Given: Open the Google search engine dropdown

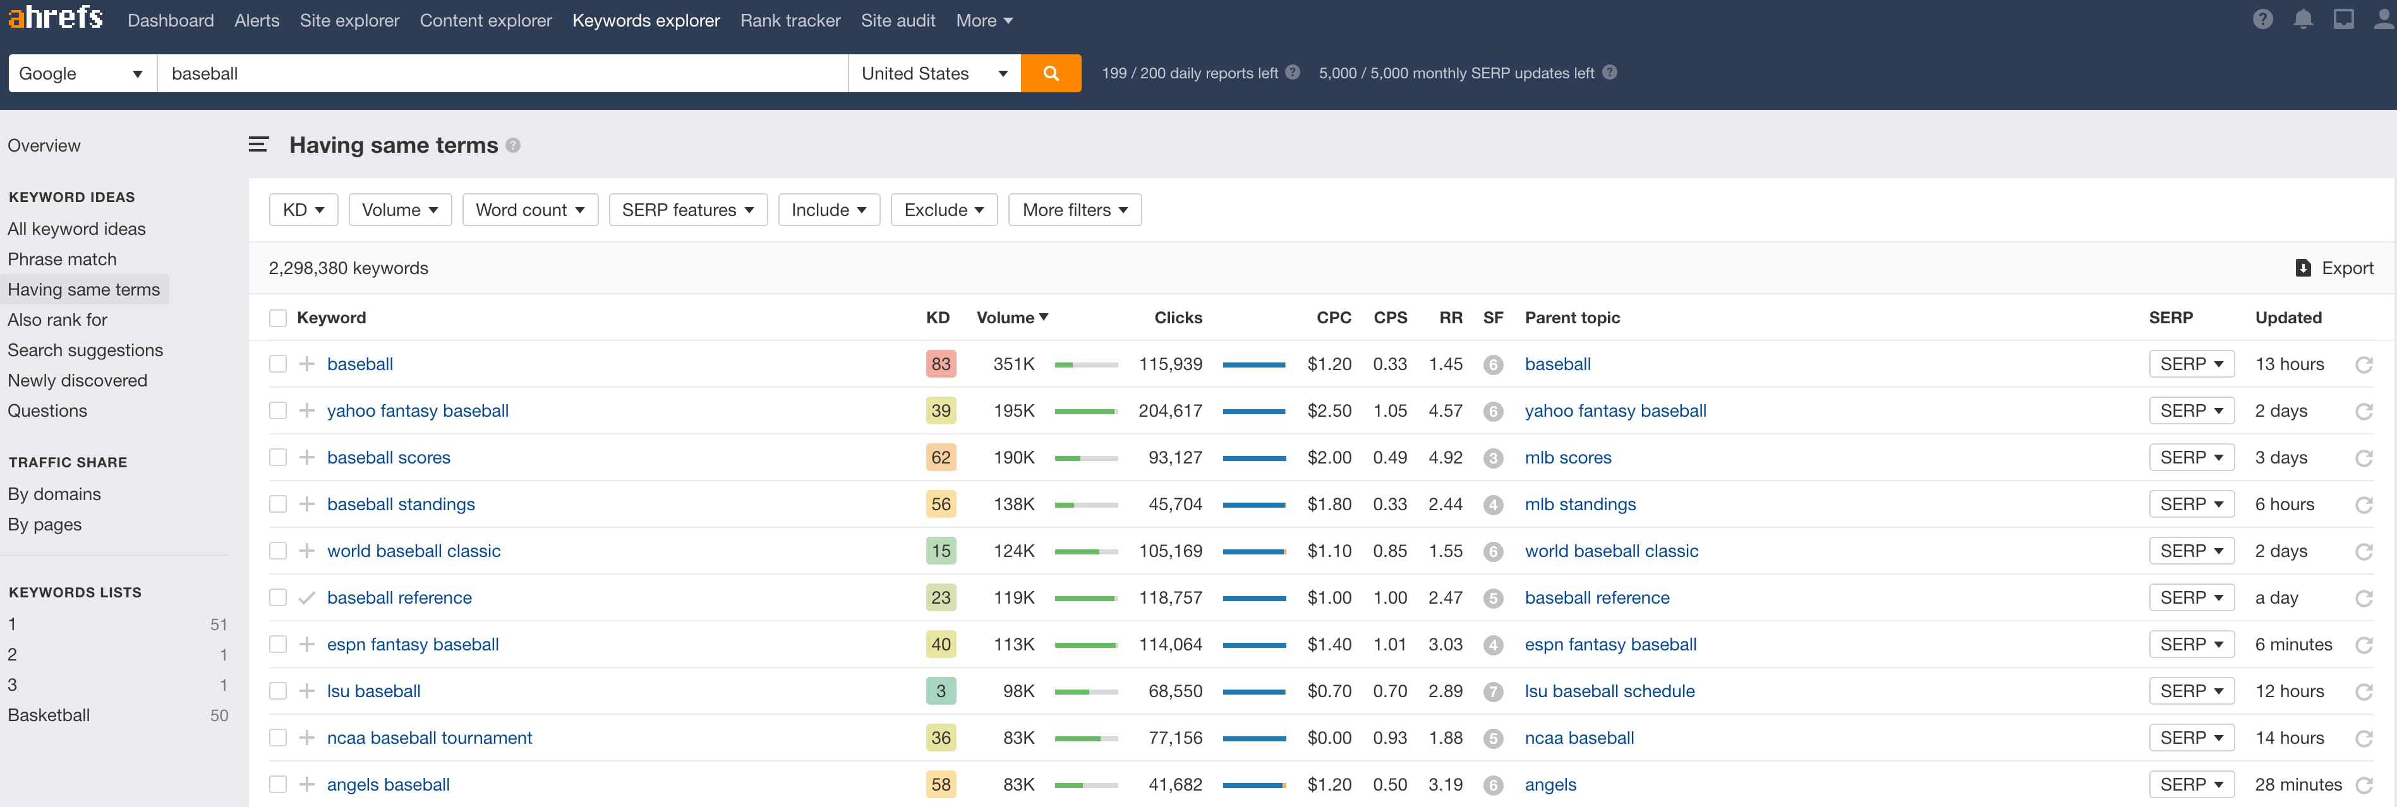Looking at the screenshot, I should 83,73.
